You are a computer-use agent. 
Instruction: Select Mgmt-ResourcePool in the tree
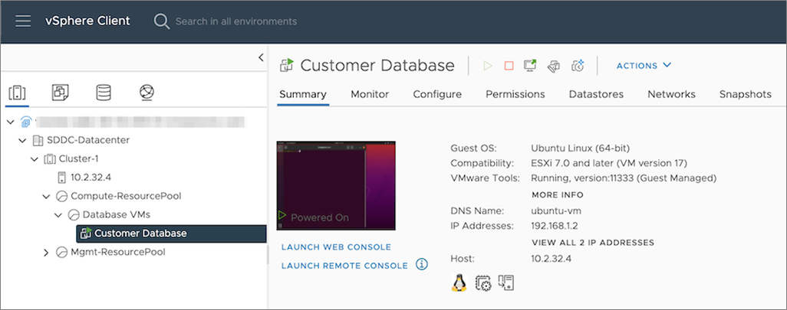click(x=117, y=252)
